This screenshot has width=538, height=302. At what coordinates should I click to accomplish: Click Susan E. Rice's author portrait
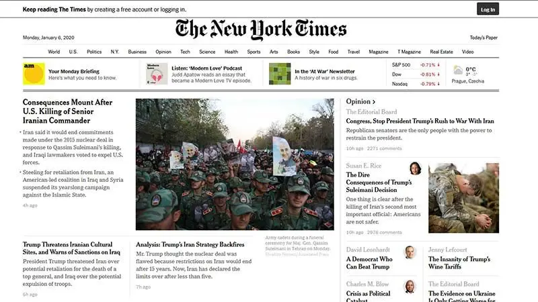pos(415,168)
